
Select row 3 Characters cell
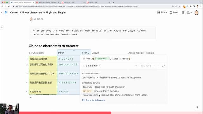point(43,75)
